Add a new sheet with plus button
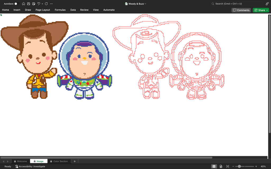The height and width of the screenshot is (169, 271). click(x=75, y=161)
